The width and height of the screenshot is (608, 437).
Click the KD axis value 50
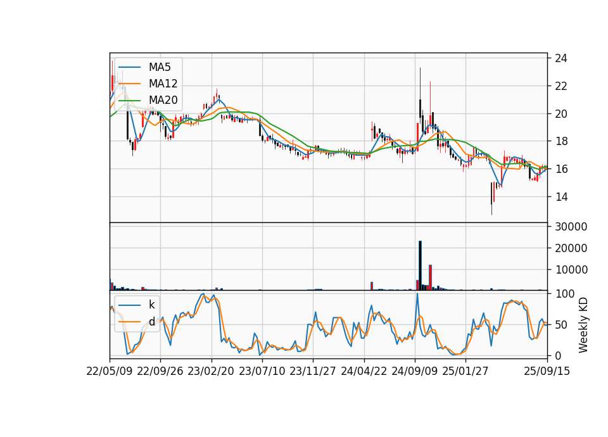561,325
